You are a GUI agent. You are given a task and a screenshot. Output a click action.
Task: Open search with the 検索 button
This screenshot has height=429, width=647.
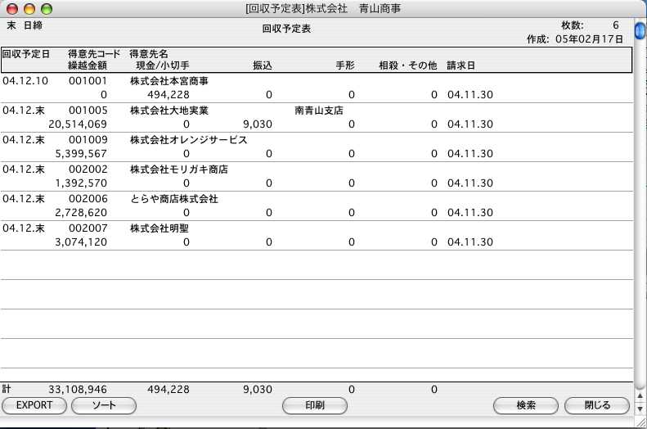click(525, 405)
